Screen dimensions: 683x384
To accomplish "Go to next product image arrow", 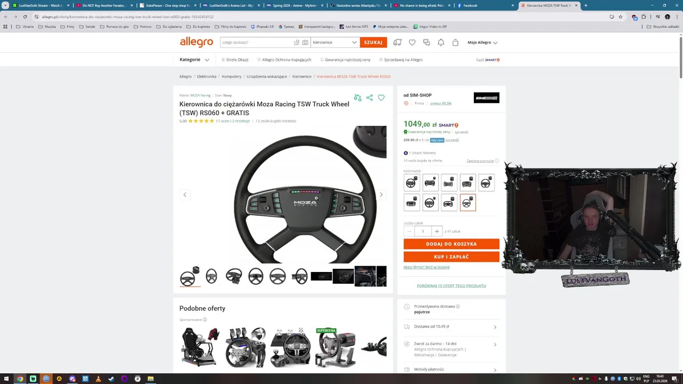I will coord(381,195).
